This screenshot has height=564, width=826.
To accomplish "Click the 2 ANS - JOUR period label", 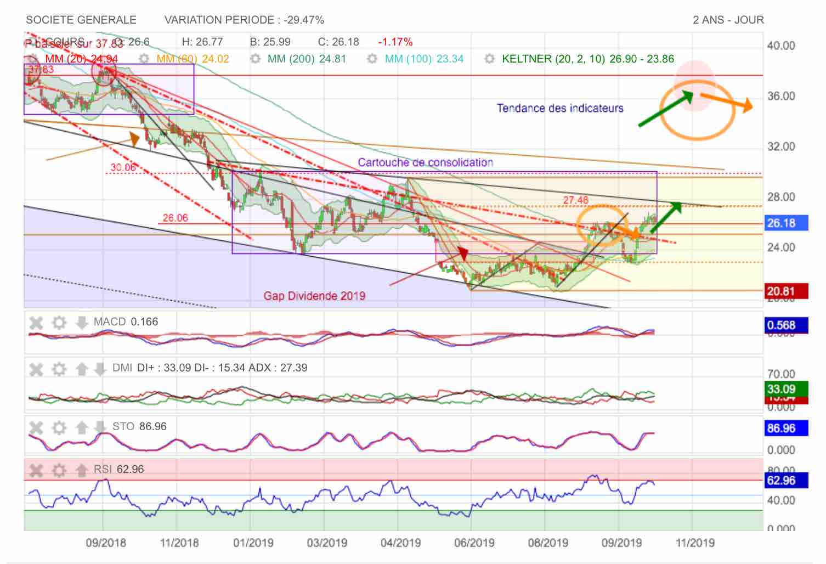I will (728, 20).
